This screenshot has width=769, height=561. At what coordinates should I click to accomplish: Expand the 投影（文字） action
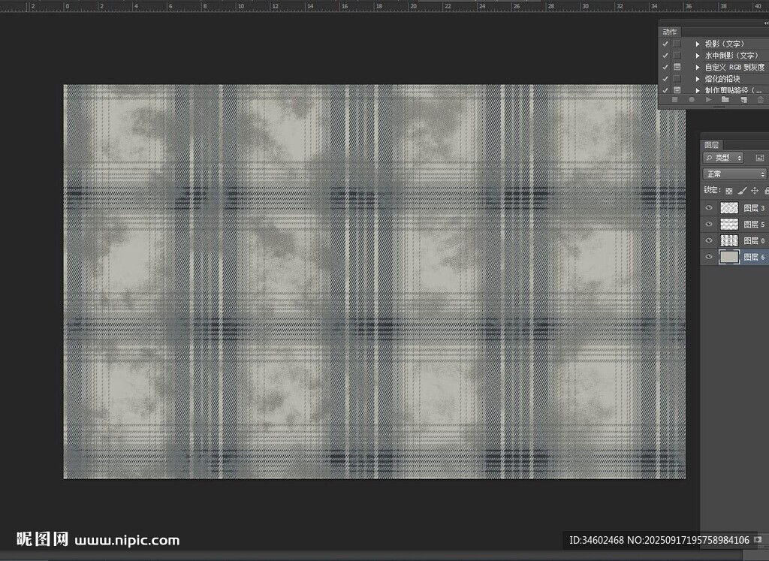pyautogui.click(x=698, y=44)
